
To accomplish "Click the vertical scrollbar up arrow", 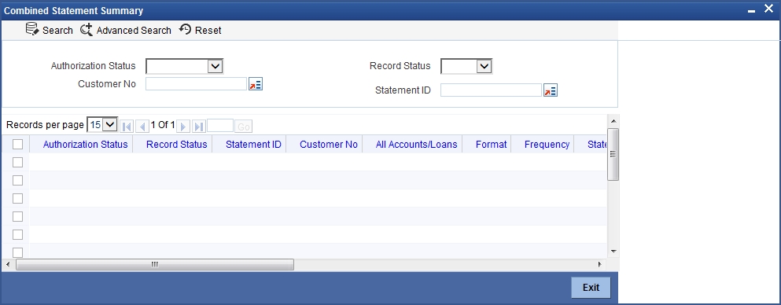I will tap(613, 121).
